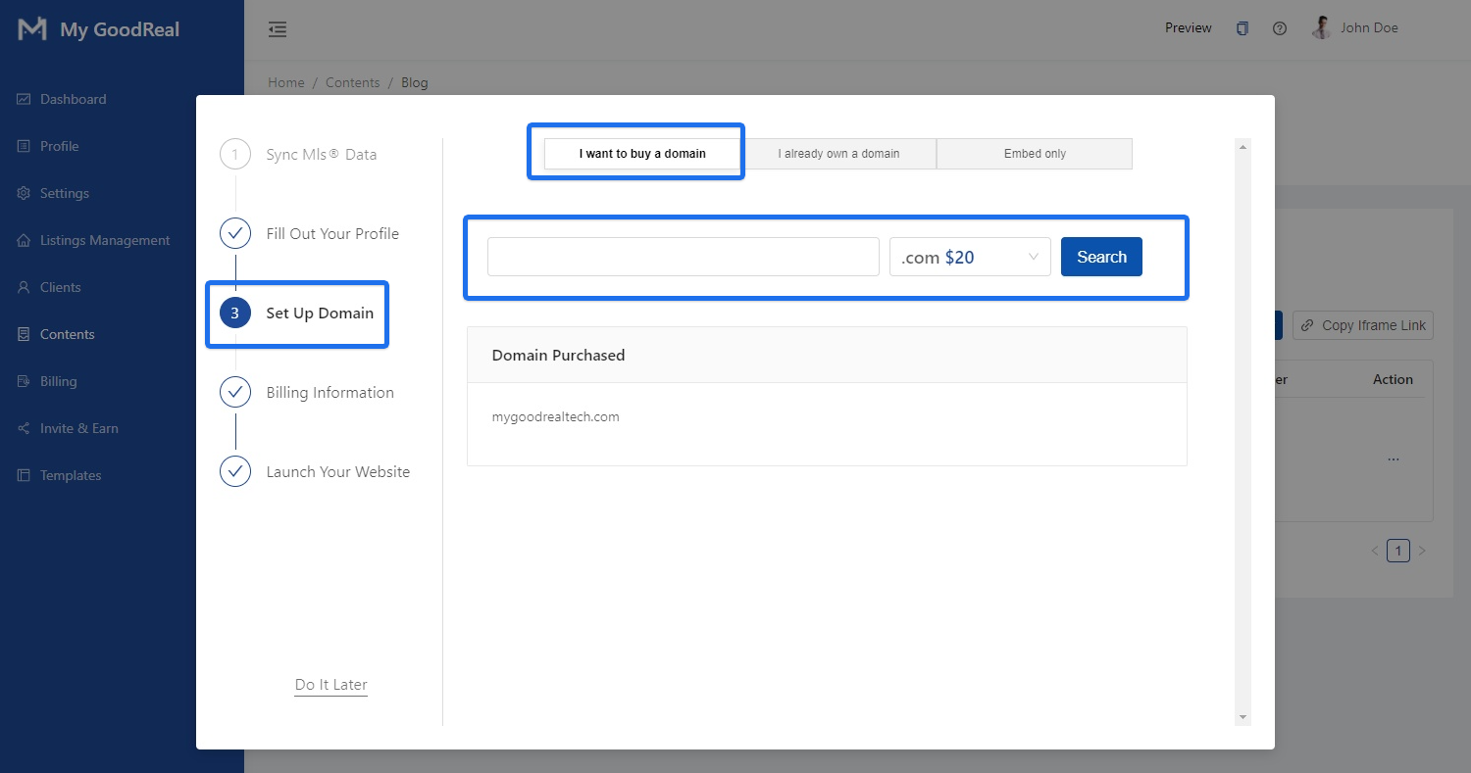Click inside the domain name input field
The image size is (1471, 773).
[682, 256]
